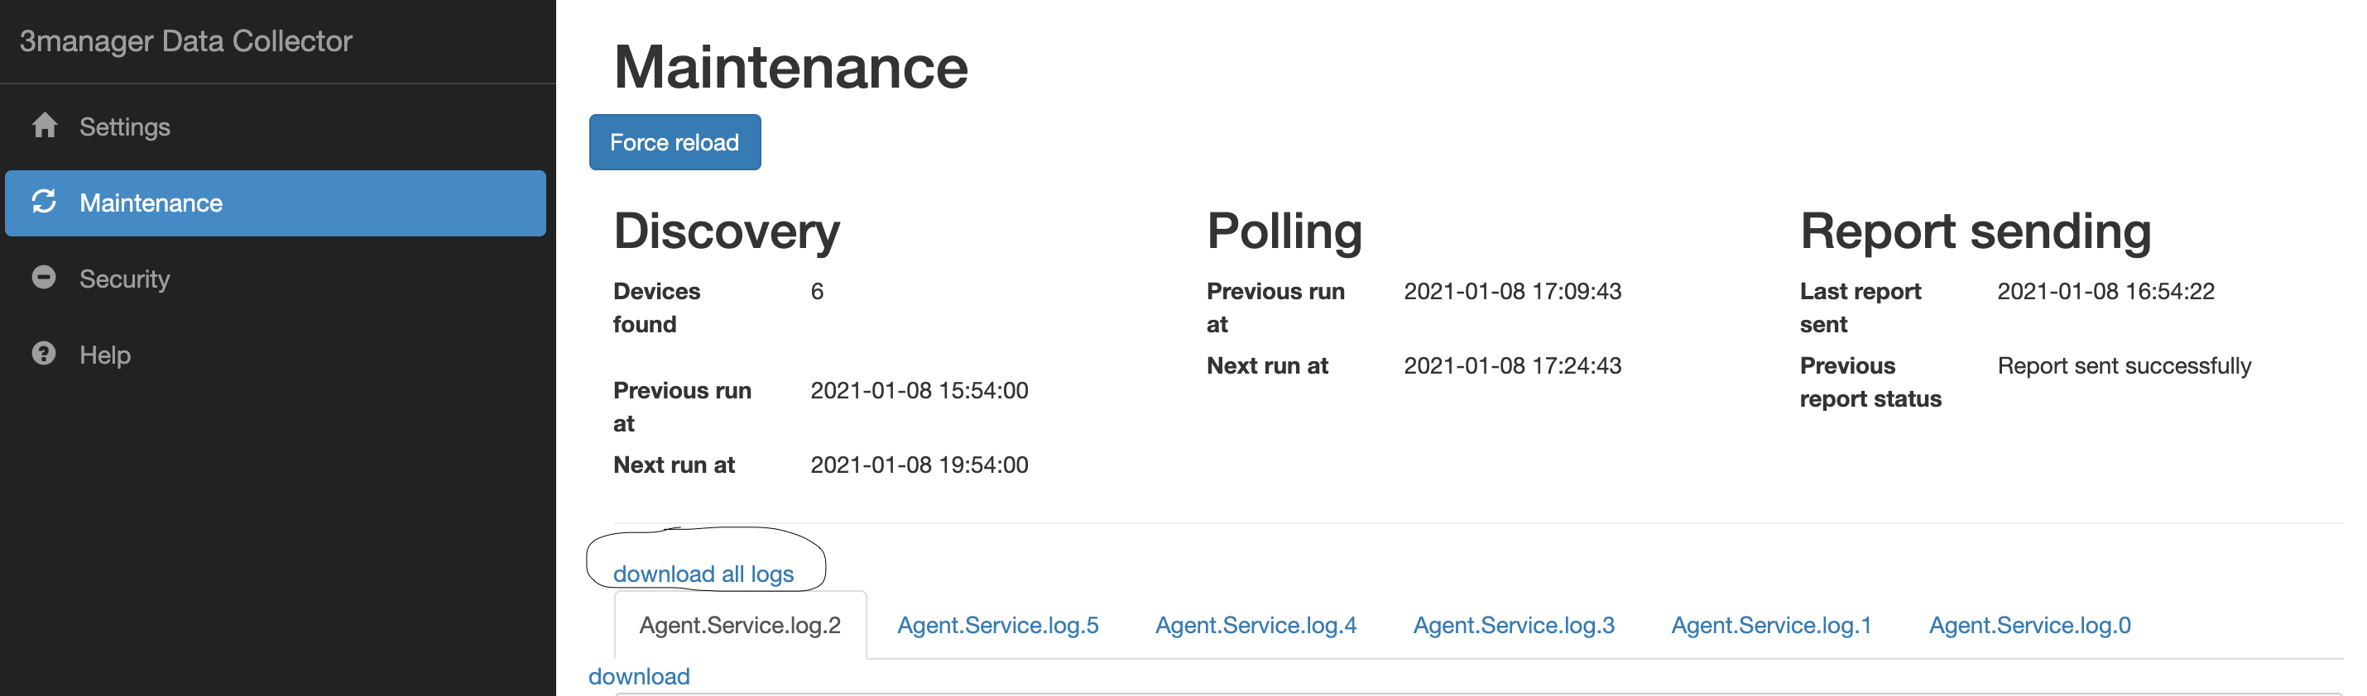The width and height of the screenshot is (2367, 696).
Task: Click the minus circle icon beside Security
Action: [x=44, y=279]
